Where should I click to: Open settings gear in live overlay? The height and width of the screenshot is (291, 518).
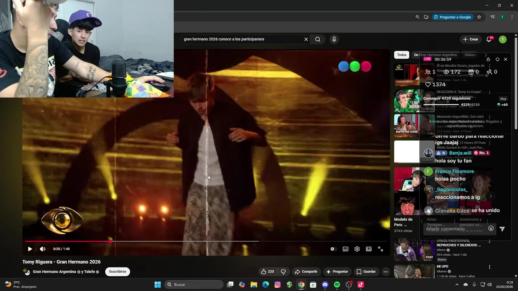coord(497,59)
